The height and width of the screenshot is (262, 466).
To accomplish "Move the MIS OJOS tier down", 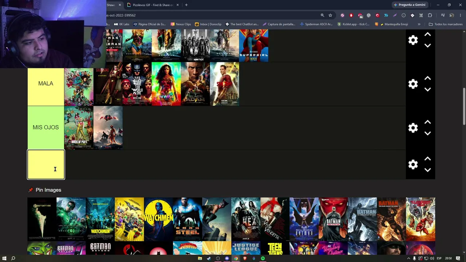I will pos(428,134).
